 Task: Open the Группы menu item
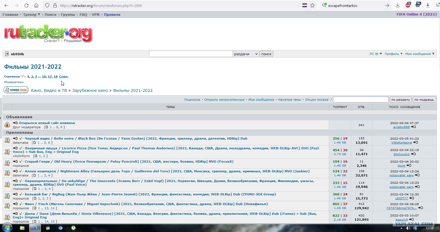[x=68, y=14]
